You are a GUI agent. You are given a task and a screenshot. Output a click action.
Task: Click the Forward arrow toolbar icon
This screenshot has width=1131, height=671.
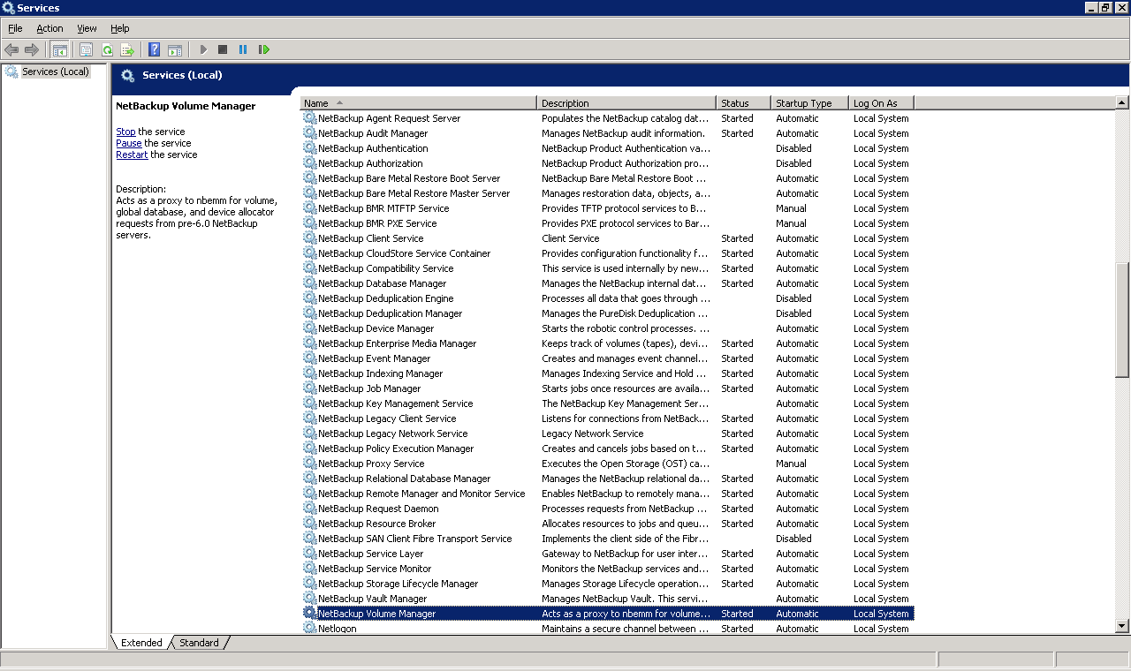pos(32,49)
